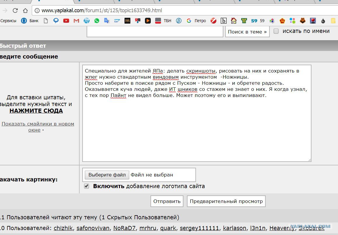This screenshot has height=235, width=338.
Task: Open the Сервисы bookmarks entry
Action: 8,21
